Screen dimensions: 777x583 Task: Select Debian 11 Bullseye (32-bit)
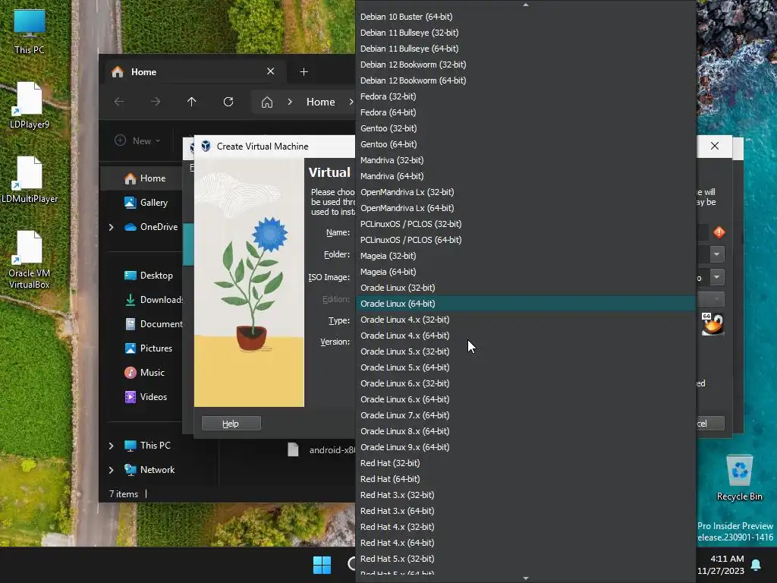coord(525,32)
